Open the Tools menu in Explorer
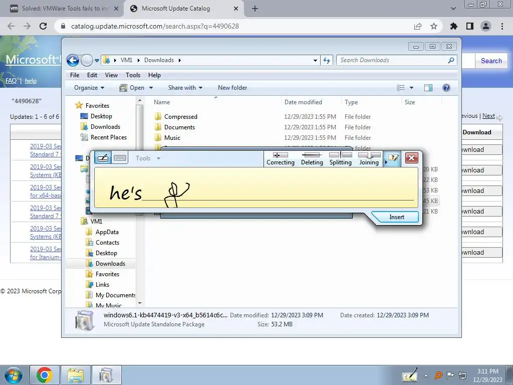513x385 pixels. click(x=133, y=75)
